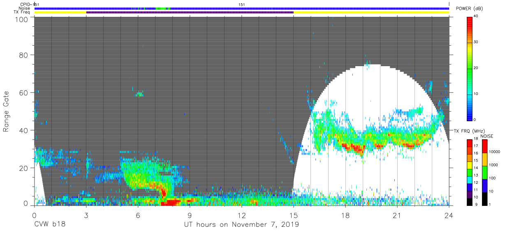Image resolution: width=505 pixels, height=233 pixels.
Task: Click the purple TX Freq bar segment
Action: click(190, 12)
